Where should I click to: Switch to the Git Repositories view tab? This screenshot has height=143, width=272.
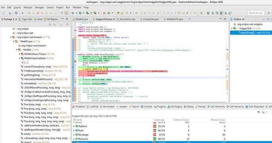[51, 19]
